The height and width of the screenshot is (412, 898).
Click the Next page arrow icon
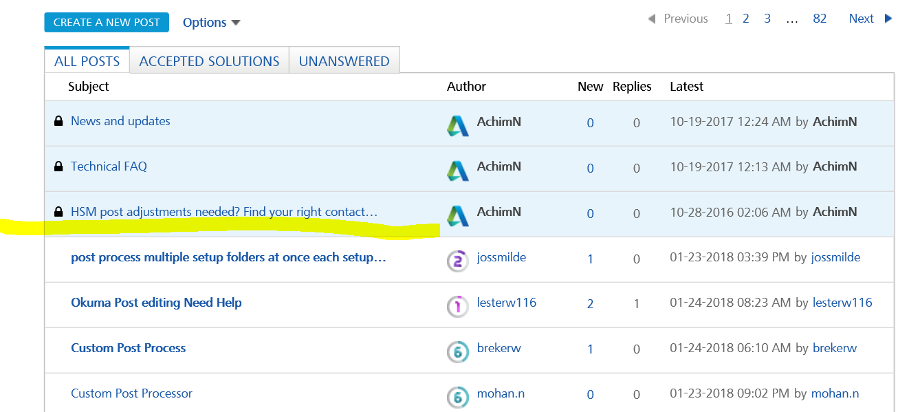tap(888, 19)
